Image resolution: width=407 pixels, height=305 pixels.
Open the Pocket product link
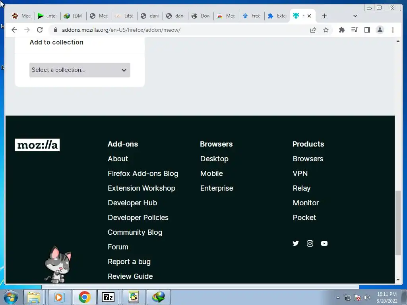[x=304, y=218]
